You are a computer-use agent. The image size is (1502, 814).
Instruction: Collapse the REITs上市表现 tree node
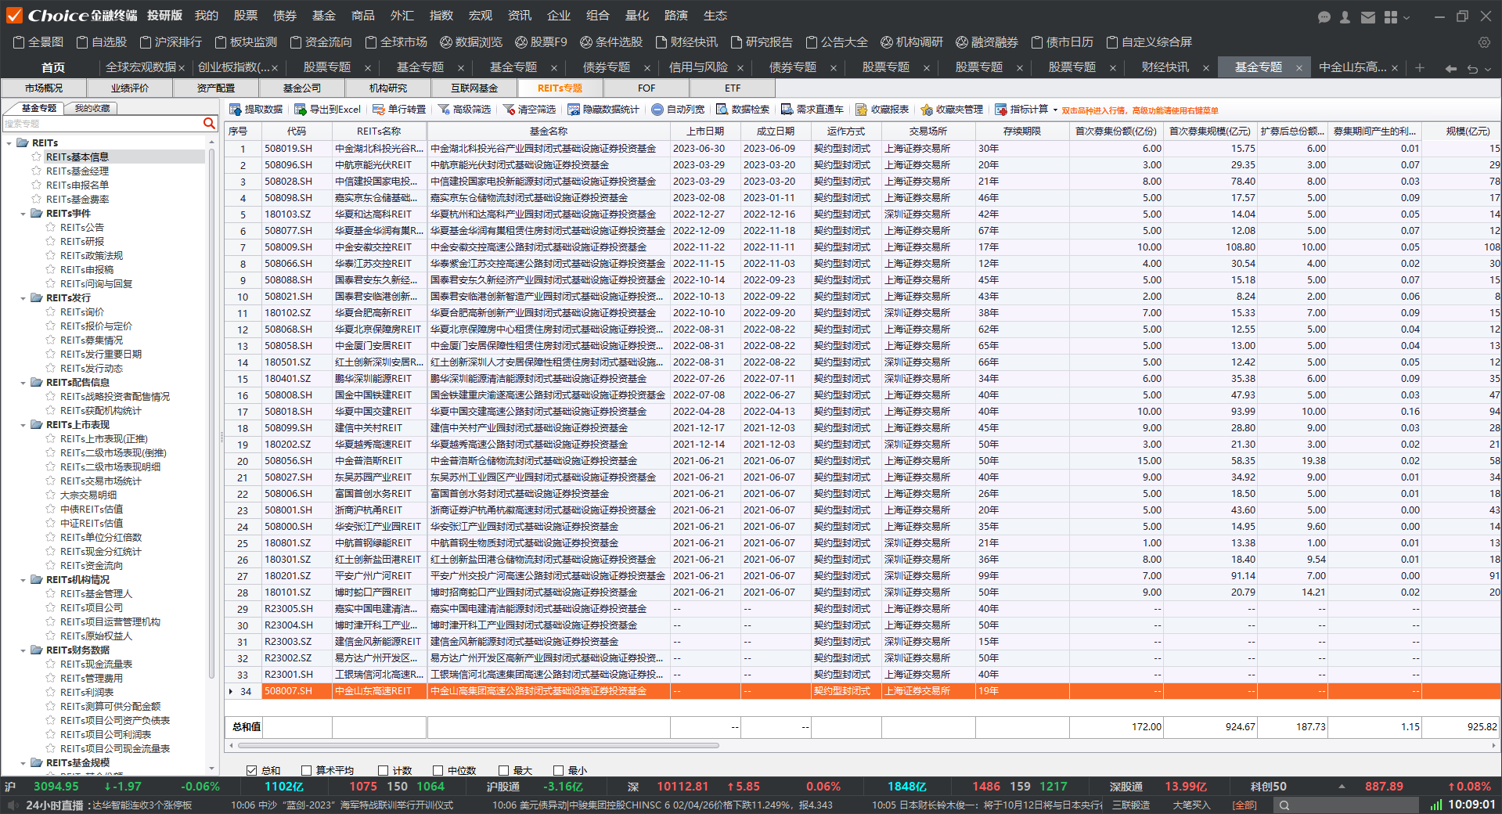(x=23, y=425)
